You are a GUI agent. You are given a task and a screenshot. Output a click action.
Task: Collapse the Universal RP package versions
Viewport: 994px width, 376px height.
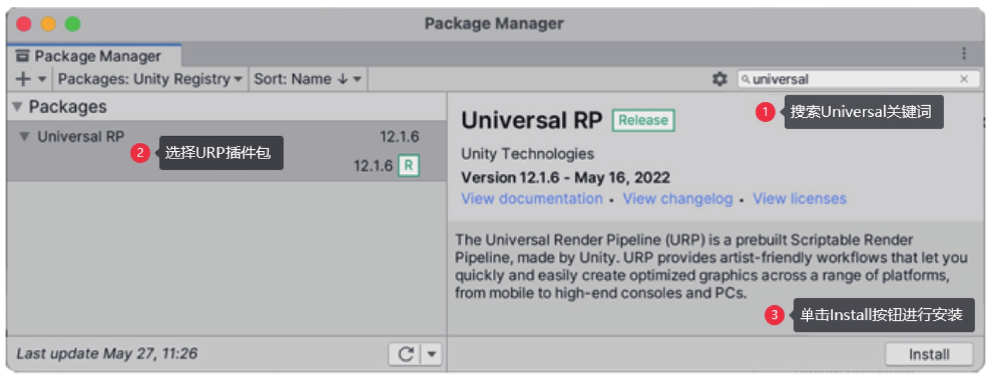pyautogui.click(x=24, y=136)
